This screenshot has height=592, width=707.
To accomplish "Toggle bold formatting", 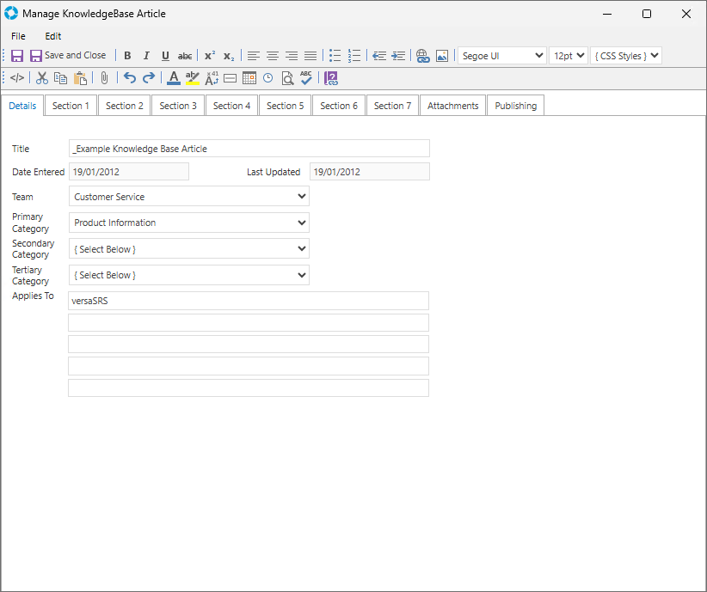I will (127, 56).
